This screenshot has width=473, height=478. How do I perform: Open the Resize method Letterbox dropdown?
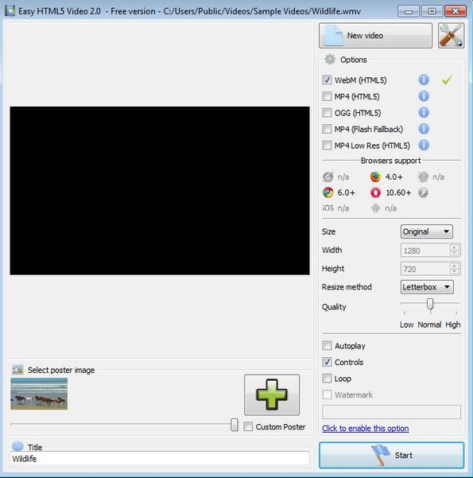427,287
